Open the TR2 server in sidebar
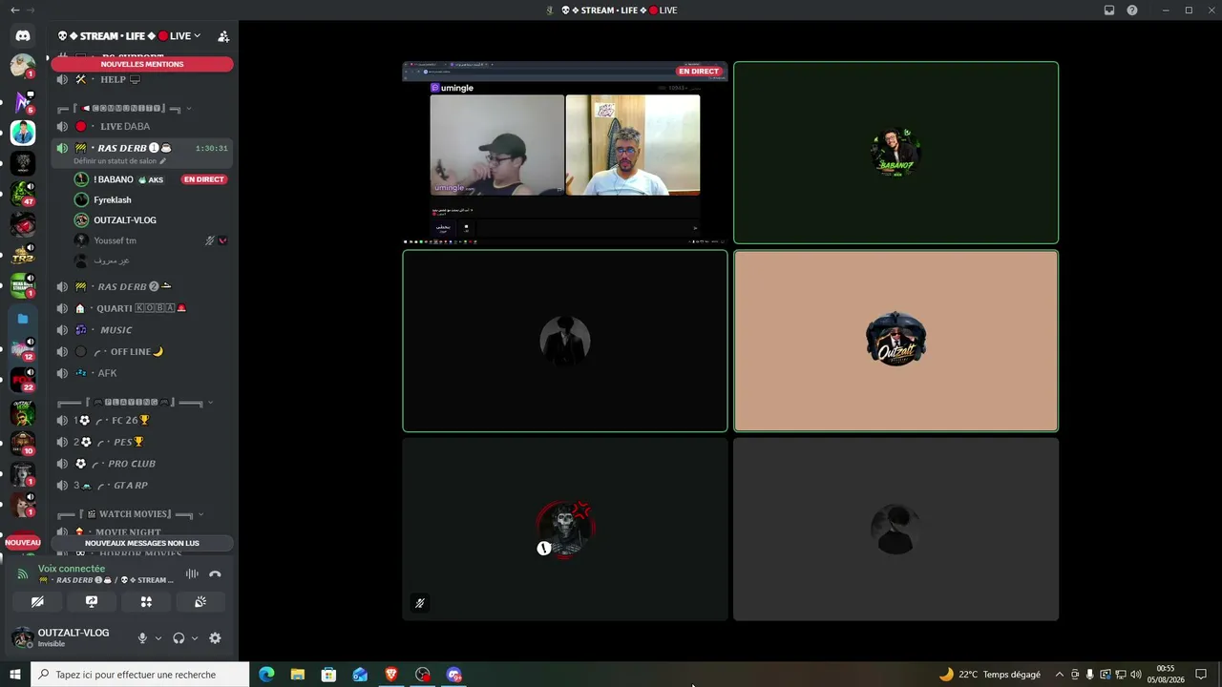1222x687 pixels. (x=23, y=255)
